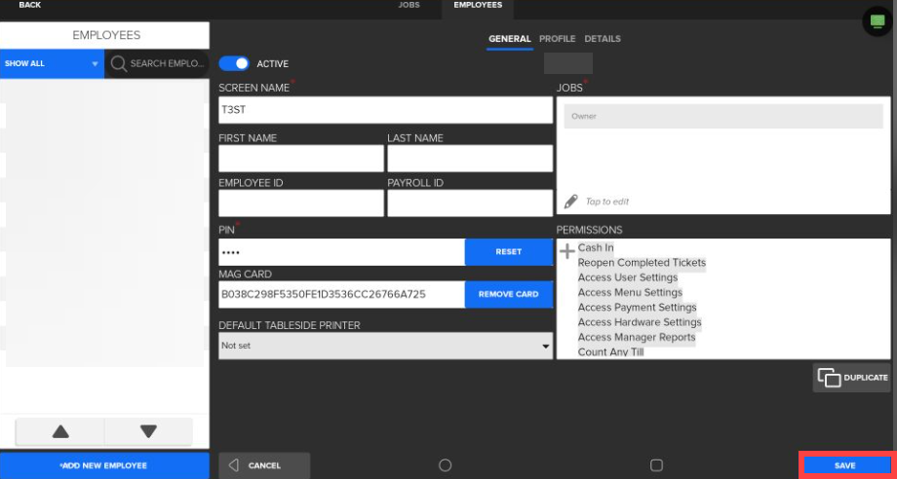Click the plus icon in Permissions
The height and width of the screenshot is (479, 897).
click(566, 251)
